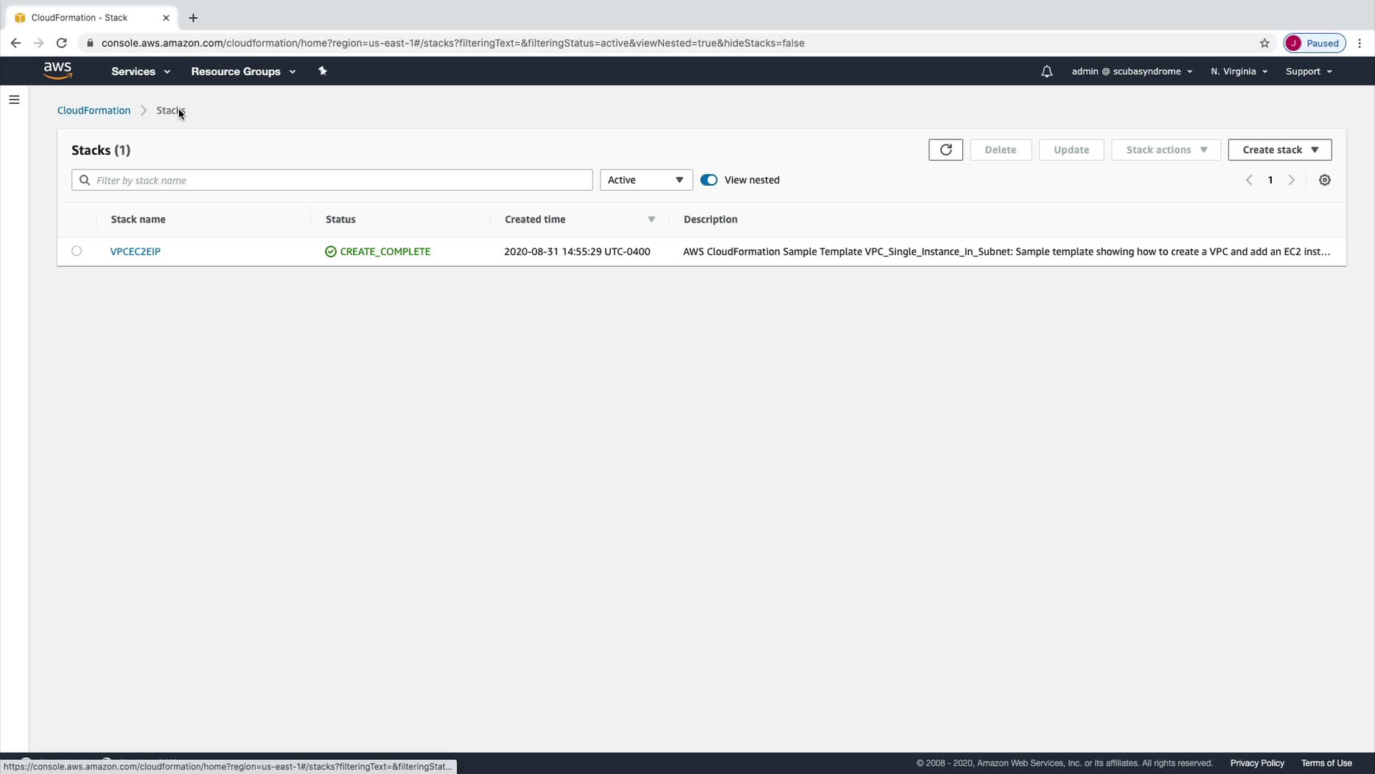This screenshot has height=774, width=1375.
Task: Expand the Create stack dropdown
Action: (x=1279, y=150)
